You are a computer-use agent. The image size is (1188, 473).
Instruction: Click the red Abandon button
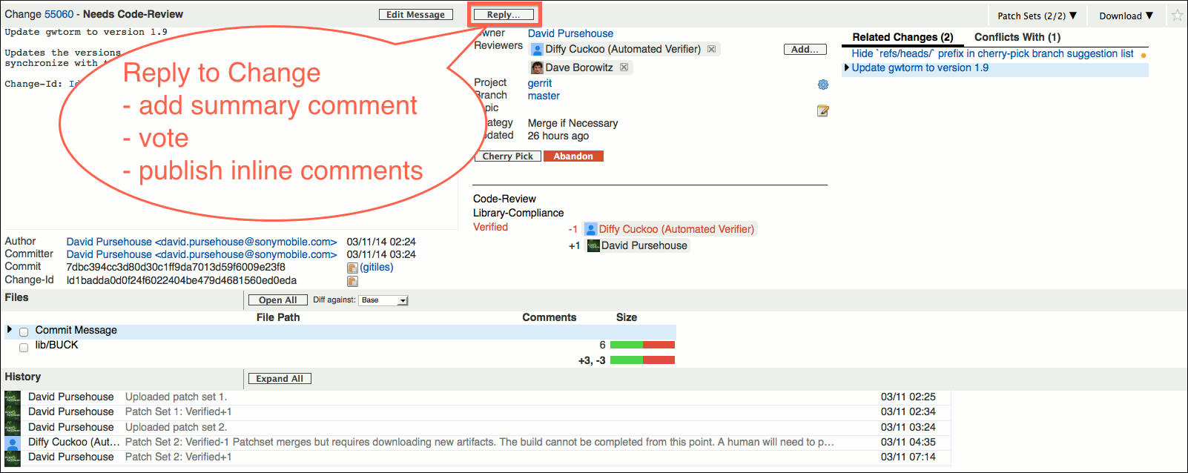572,156
